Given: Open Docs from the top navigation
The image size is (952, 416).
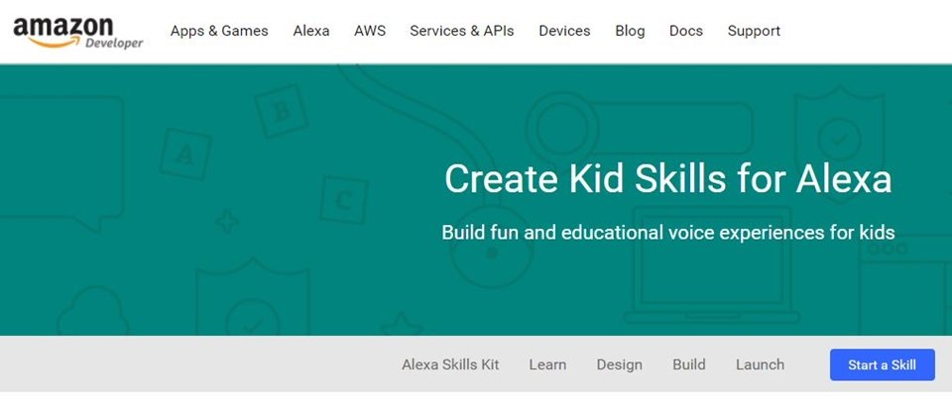Looking at the screenshot, I should (x=686, y=31).
